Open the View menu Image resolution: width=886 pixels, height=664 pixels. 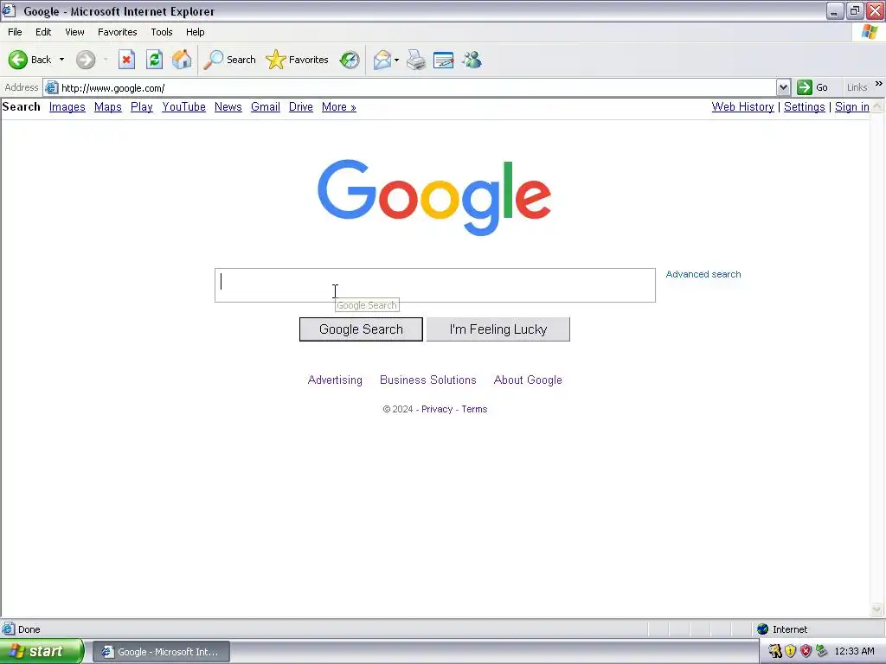(x=74, y=32)
